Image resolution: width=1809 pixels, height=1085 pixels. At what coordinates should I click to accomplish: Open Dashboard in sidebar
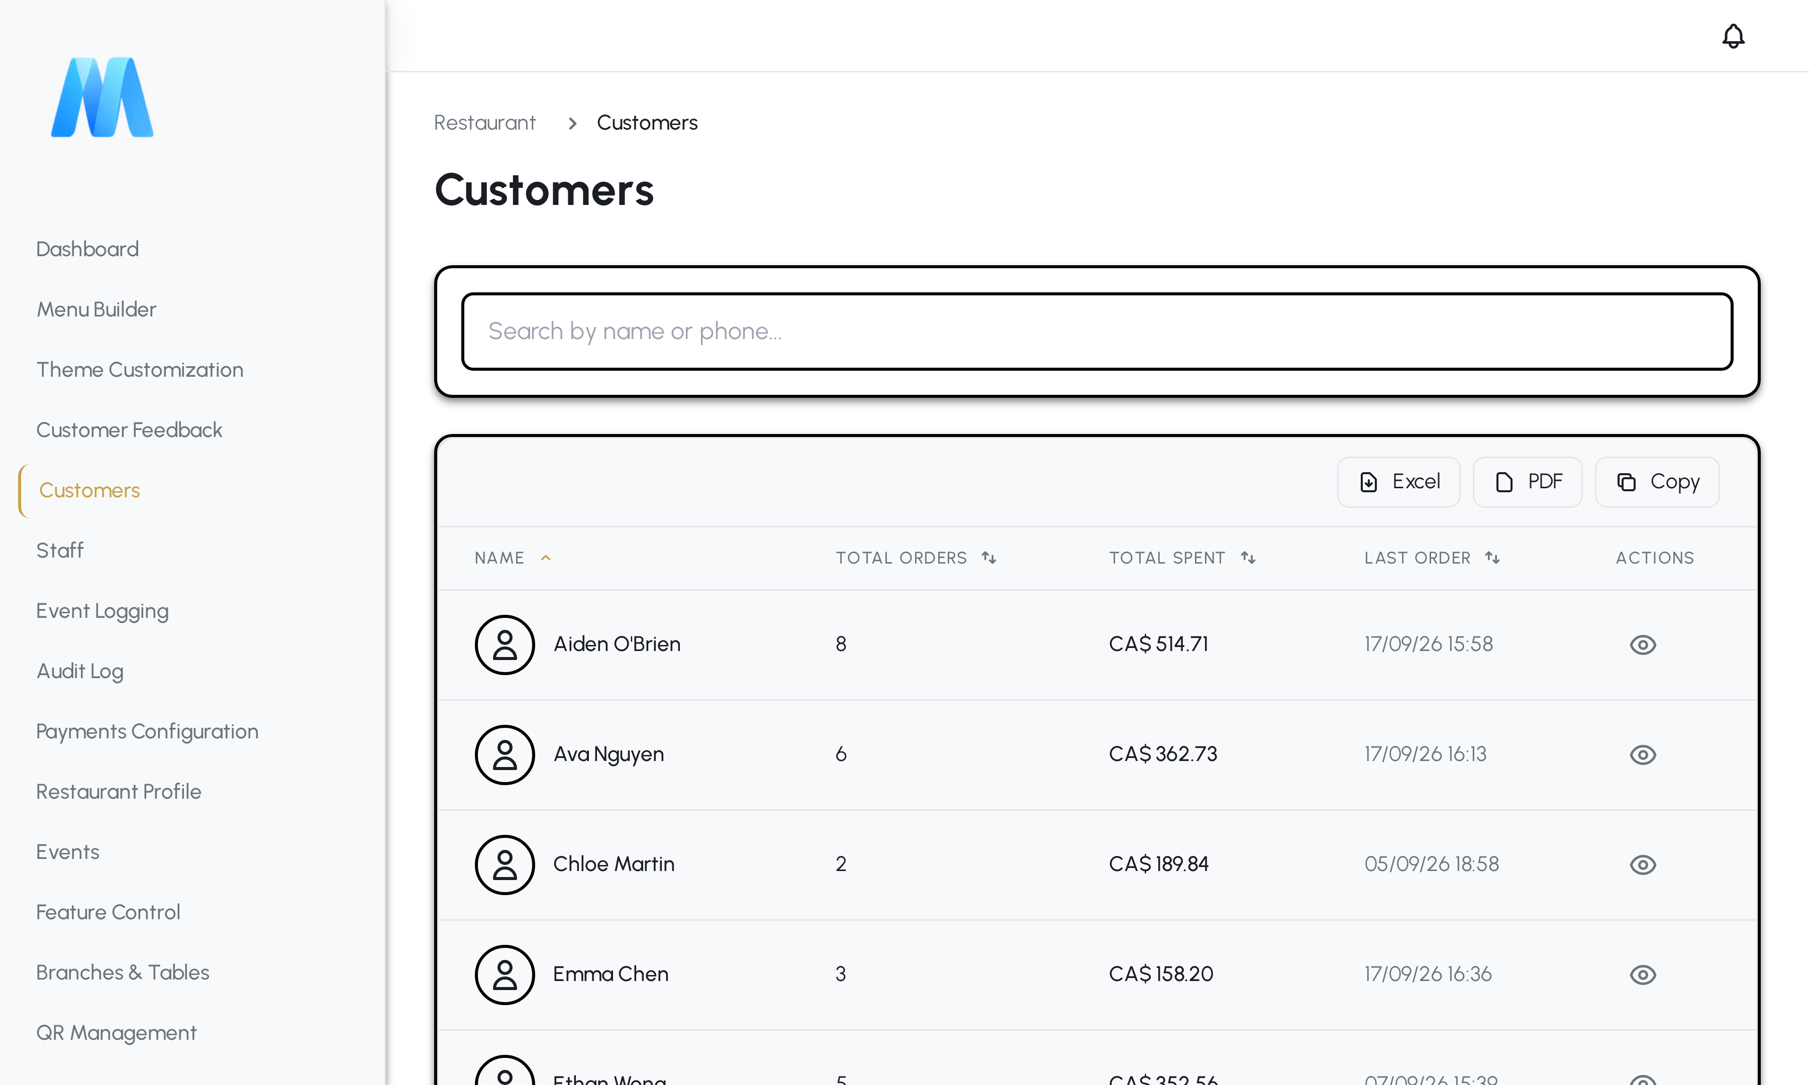pyautogui.click(x=87, y=249)
